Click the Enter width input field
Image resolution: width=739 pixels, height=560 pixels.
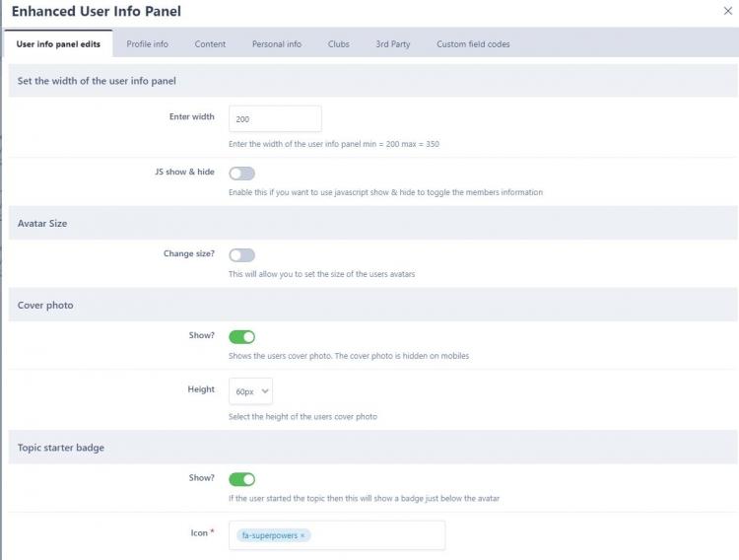pos(275,119)
